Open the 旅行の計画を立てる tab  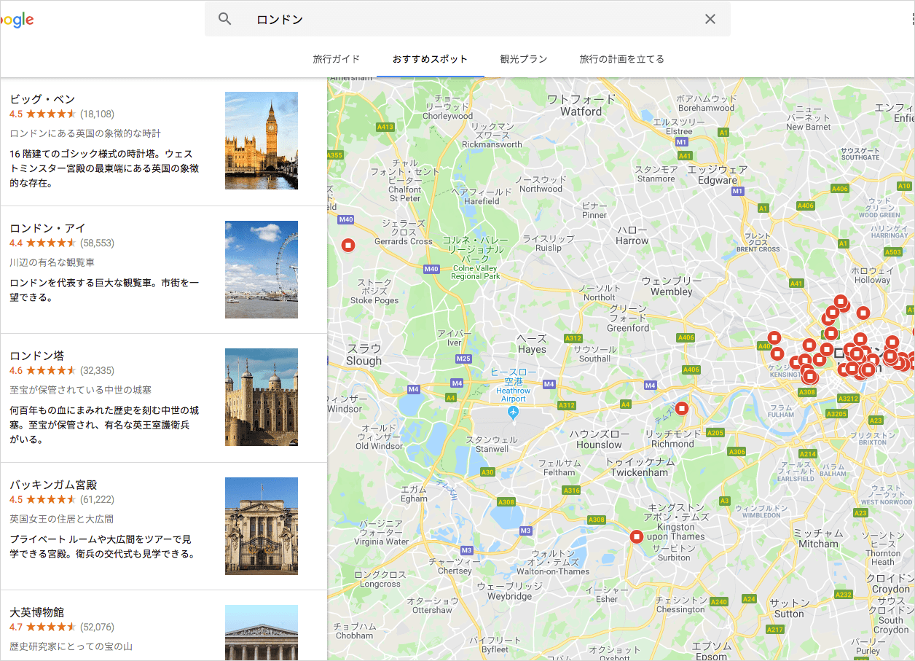[622, 59]
